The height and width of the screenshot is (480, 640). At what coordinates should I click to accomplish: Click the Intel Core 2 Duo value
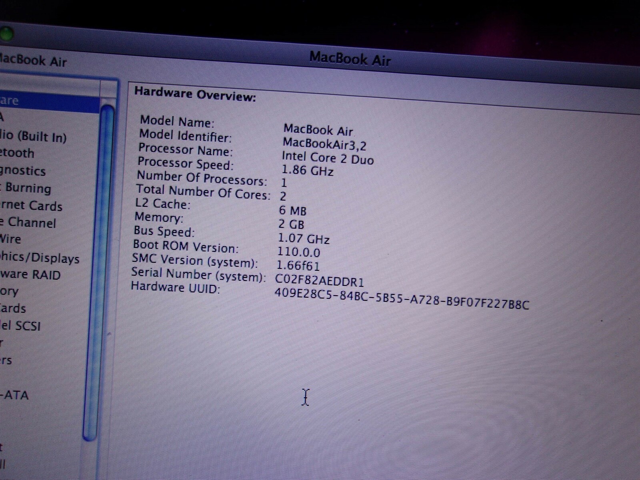coord(328,158)
